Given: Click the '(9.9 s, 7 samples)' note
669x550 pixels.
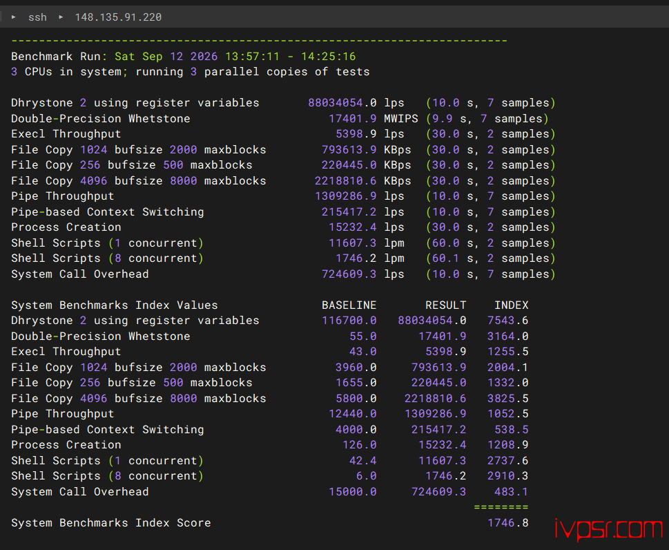Looking at the screenshot, I should (x=487, y=118).
